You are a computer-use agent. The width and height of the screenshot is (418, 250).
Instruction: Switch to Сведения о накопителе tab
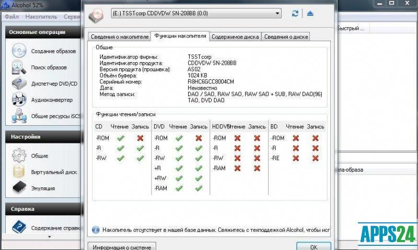coord(120,37)
